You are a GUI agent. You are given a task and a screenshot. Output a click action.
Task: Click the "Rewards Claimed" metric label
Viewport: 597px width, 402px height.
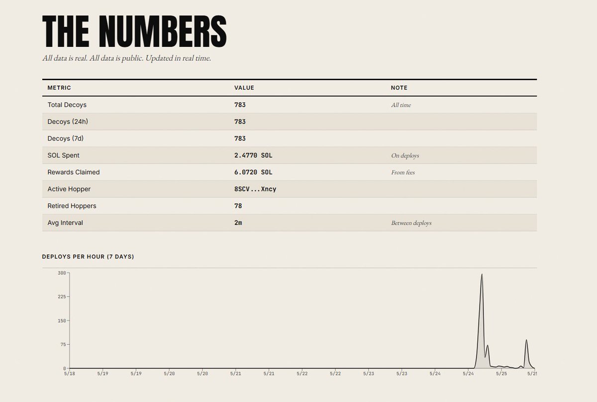point(74,172)
